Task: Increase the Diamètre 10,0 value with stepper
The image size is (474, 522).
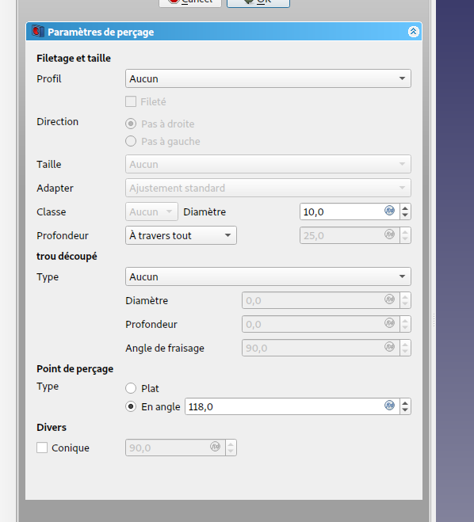Action: click(405, 208)
